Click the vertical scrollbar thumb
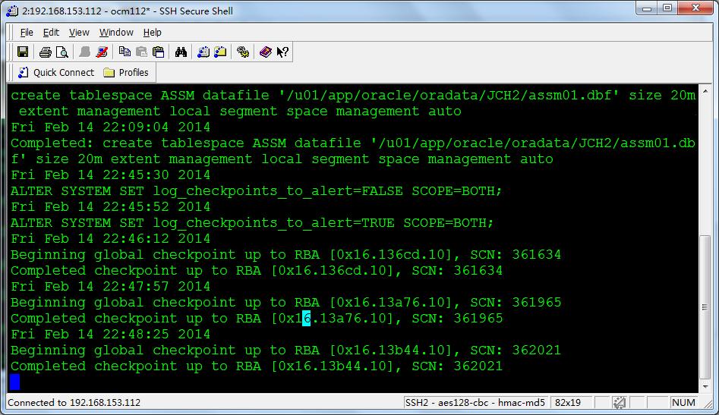 pyautogui.click(x=705, y=307)
